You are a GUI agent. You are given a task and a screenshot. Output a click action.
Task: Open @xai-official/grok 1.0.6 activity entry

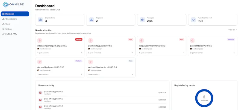pos(102,92)
